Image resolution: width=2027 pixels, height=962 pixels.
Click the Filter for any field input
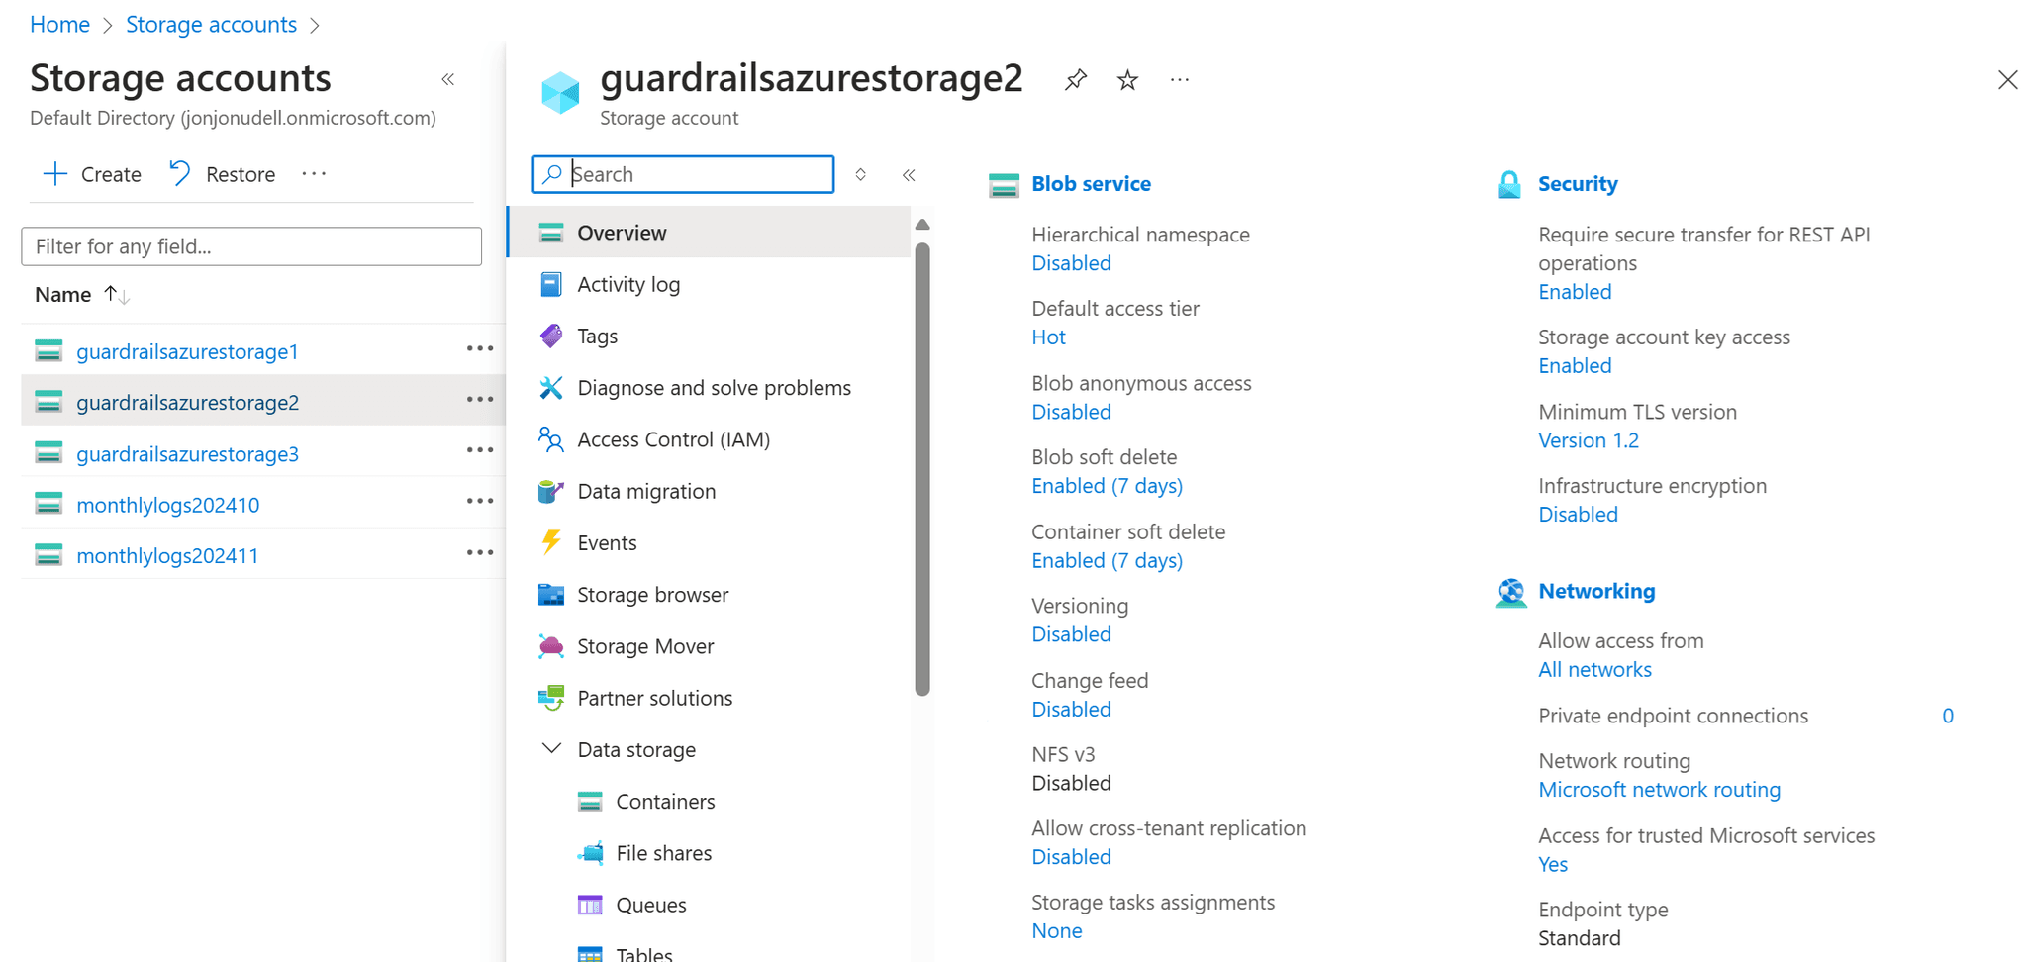point(250,246)
